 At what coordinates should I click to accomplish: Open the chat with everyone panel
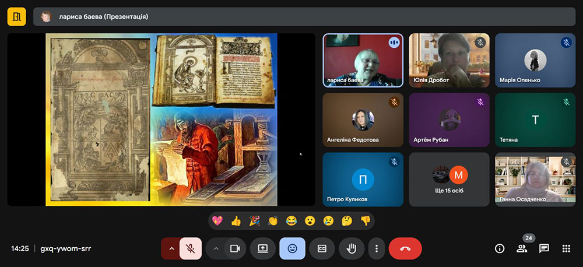[x=544, y=248]
